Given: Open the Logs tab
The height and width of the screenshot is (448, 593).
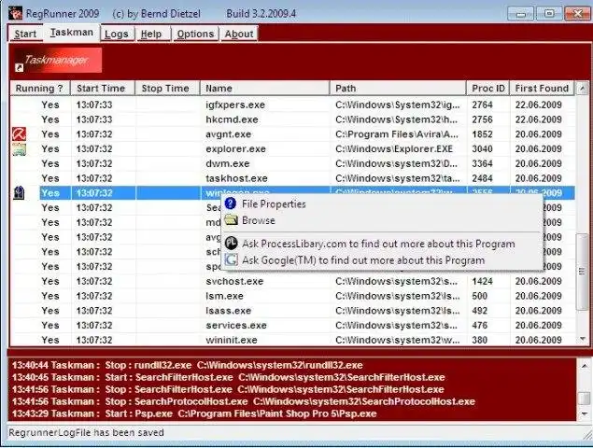Looking at the screenshot, I should [x=117, y=34].
